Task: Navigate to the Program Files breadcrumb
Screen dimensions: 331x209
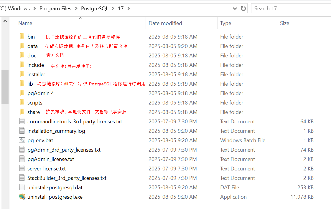Action: pos(55,9)
